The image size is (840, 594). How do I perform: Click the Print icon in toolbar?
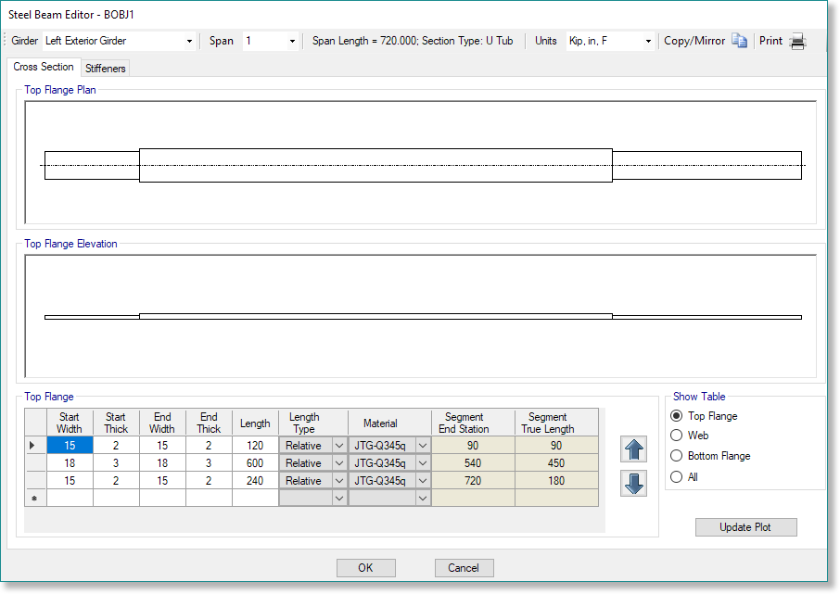coord(796,41)
